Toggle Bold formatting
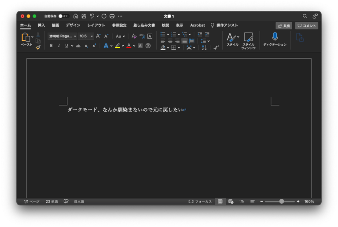The width and height of the screenshot is (338, 227). point(51,46)
